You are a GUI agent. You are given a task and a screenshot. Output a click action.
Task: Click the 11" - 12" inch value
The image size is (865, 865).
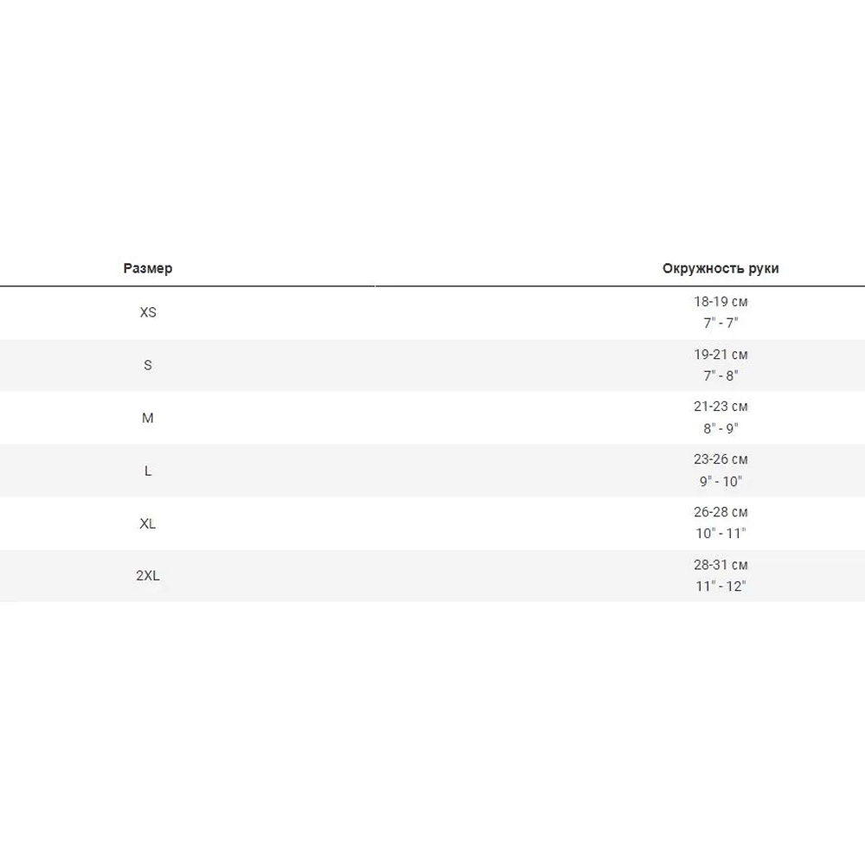pyautogui.click(x=721, y=586)
